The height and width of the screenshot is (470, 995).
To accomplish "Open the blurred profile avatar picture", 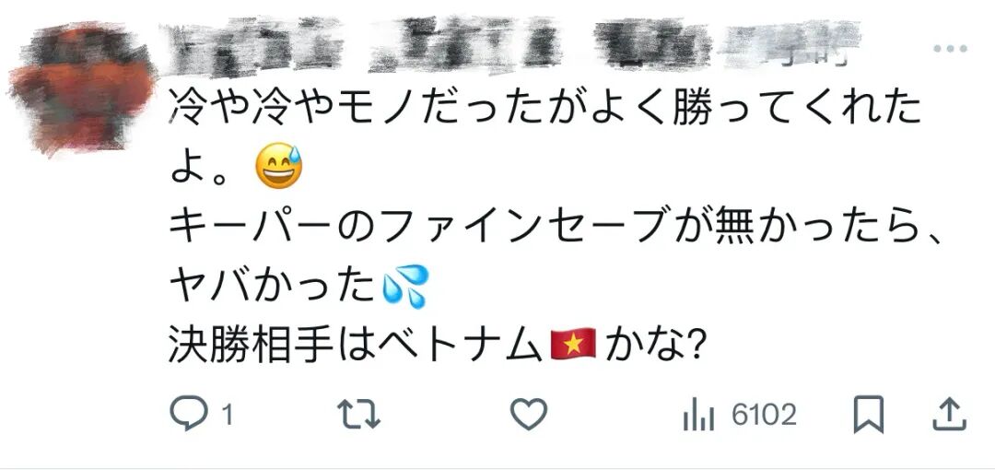I will (81, 88).
